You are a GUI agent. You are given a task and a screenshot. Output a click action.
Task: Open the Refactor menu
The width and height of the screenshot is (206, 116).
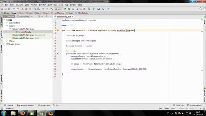coord(42,5)
